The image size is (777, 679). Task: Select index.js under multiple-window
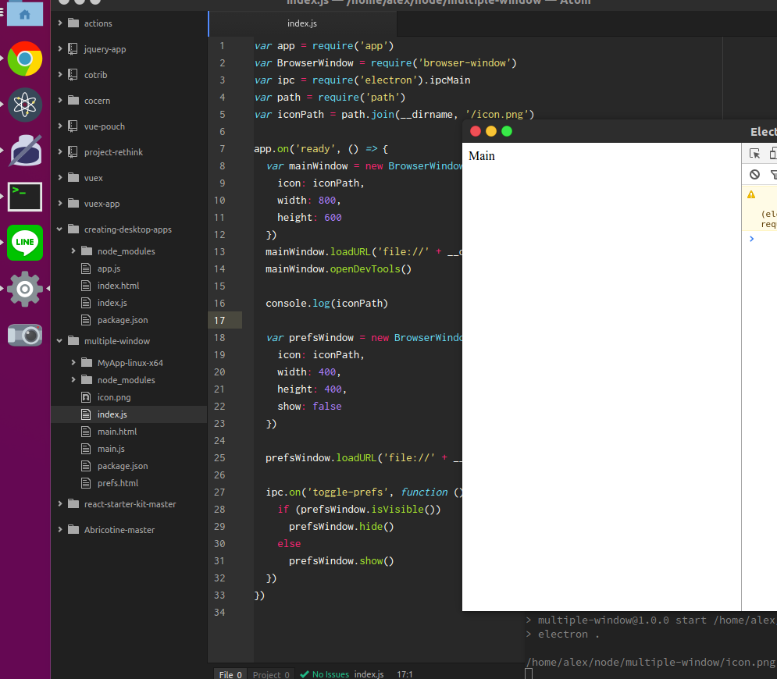[x=112, y=414]
